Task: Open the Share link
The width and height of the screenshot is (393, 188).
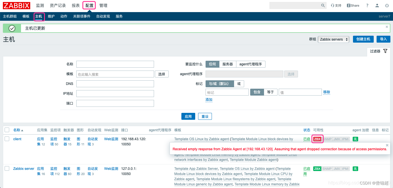Action: (x=353, y=5)
